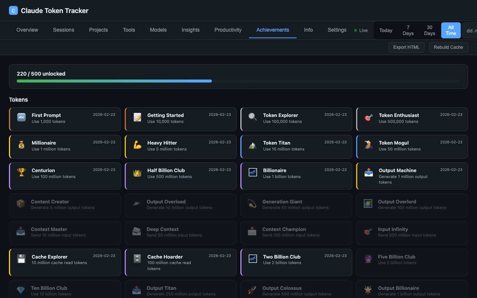Click the Millionaire dollar badge icon
Viewport: 477px width, 298px height.
click(x=21, y=145)
